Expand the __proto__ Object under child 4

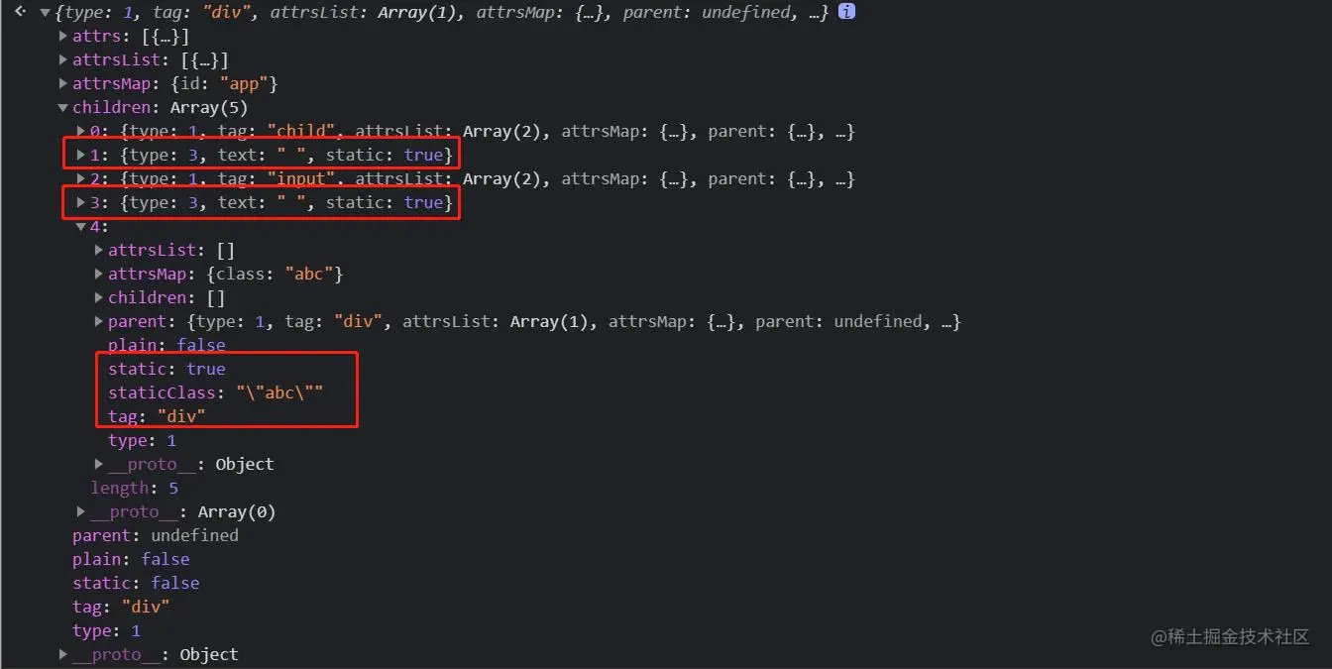tap(98, 464)
